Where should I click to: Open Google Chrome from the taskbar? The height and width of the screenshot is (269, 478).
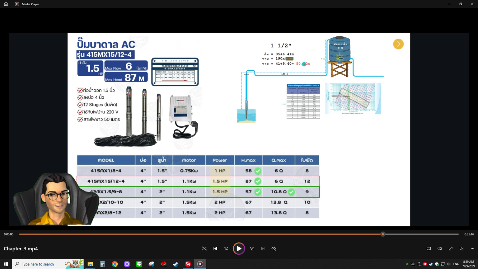[x=115, y=264]
